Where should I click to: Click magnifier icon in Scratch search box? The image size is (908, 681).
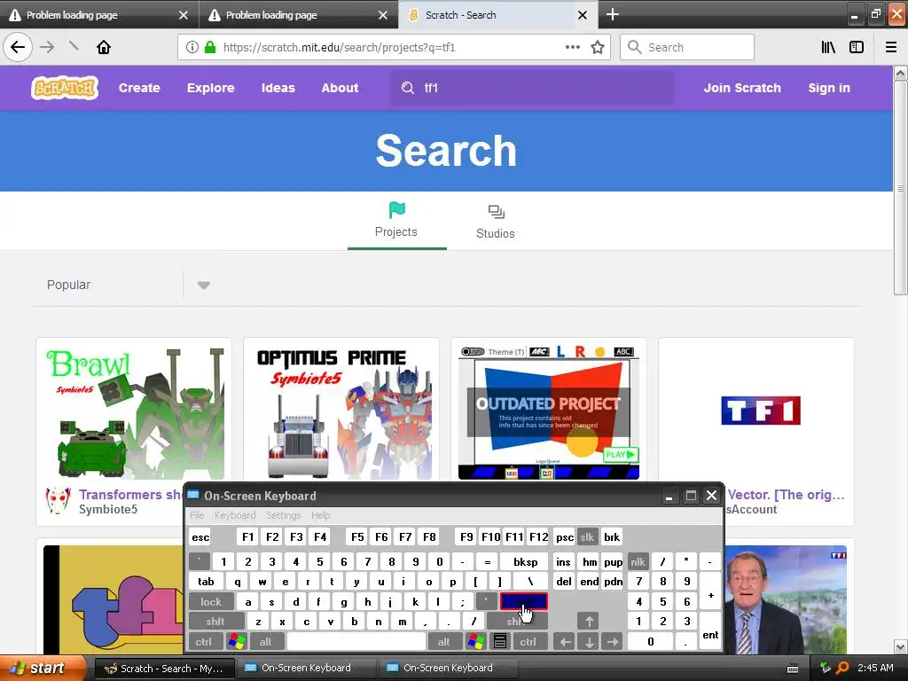pyautogui.click(x=408, y=88)
